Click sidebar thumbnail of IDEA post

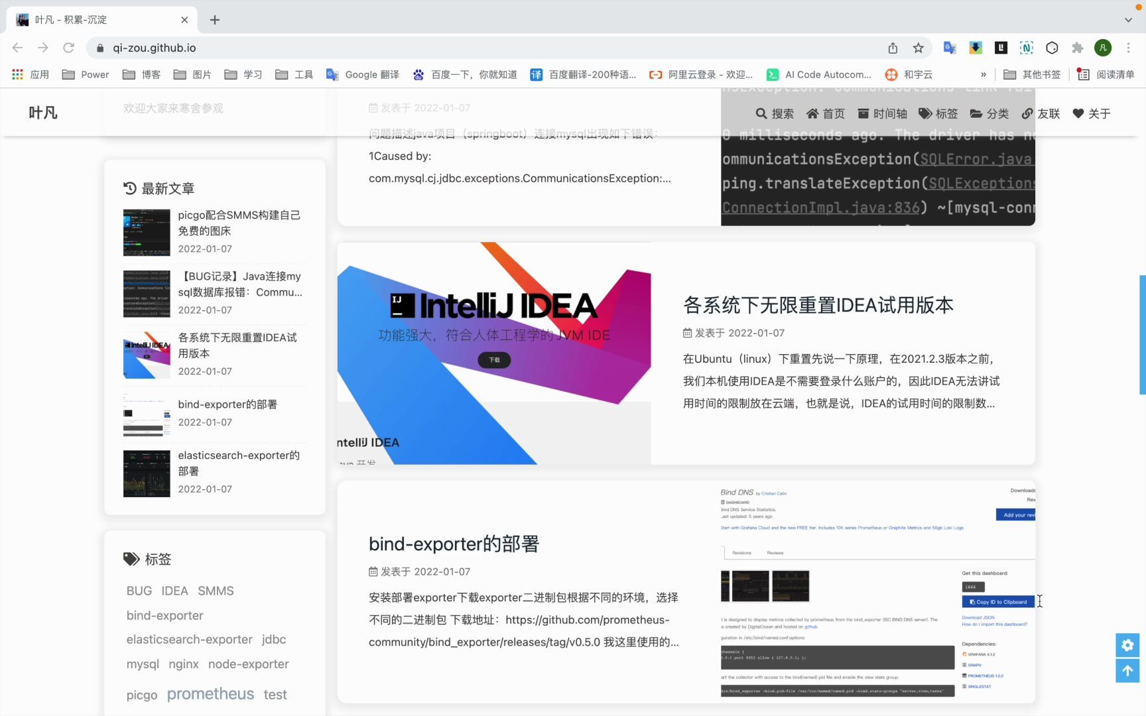[147, 355]
